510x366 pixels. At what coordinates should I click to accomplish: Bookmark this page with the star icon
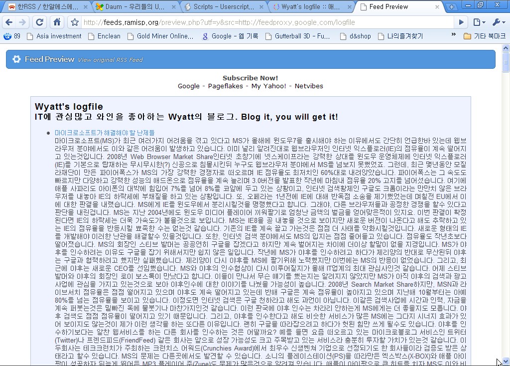[x=75, y=22]
